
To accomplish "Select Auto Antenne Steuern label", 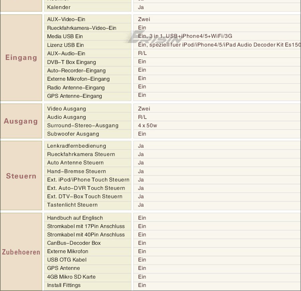I will (x=75, y=163).
